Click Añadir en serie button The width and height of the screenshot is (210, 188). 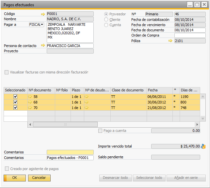[x=186, y=178]
